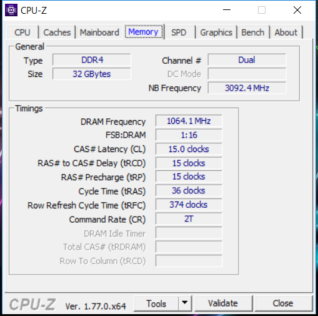Click the version text Ver. 1.77.0.x64
The width and height of the screenshot is (318, 316).
(x=96, y=306)
